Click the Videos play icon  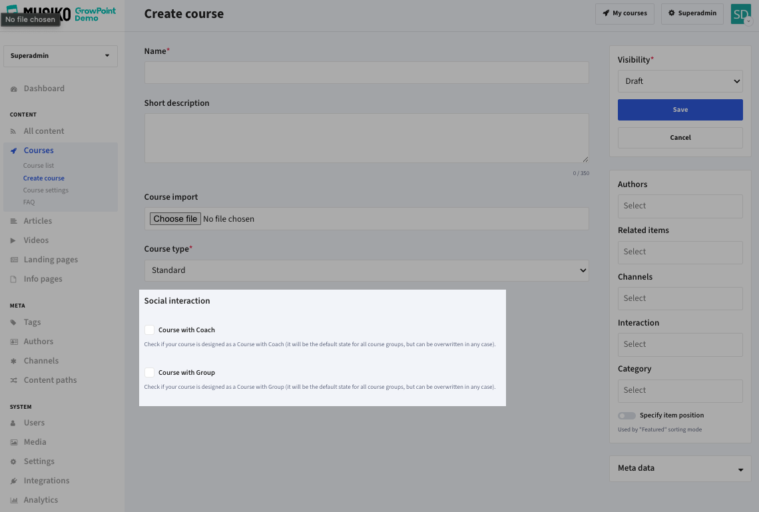tap(13, 240)
